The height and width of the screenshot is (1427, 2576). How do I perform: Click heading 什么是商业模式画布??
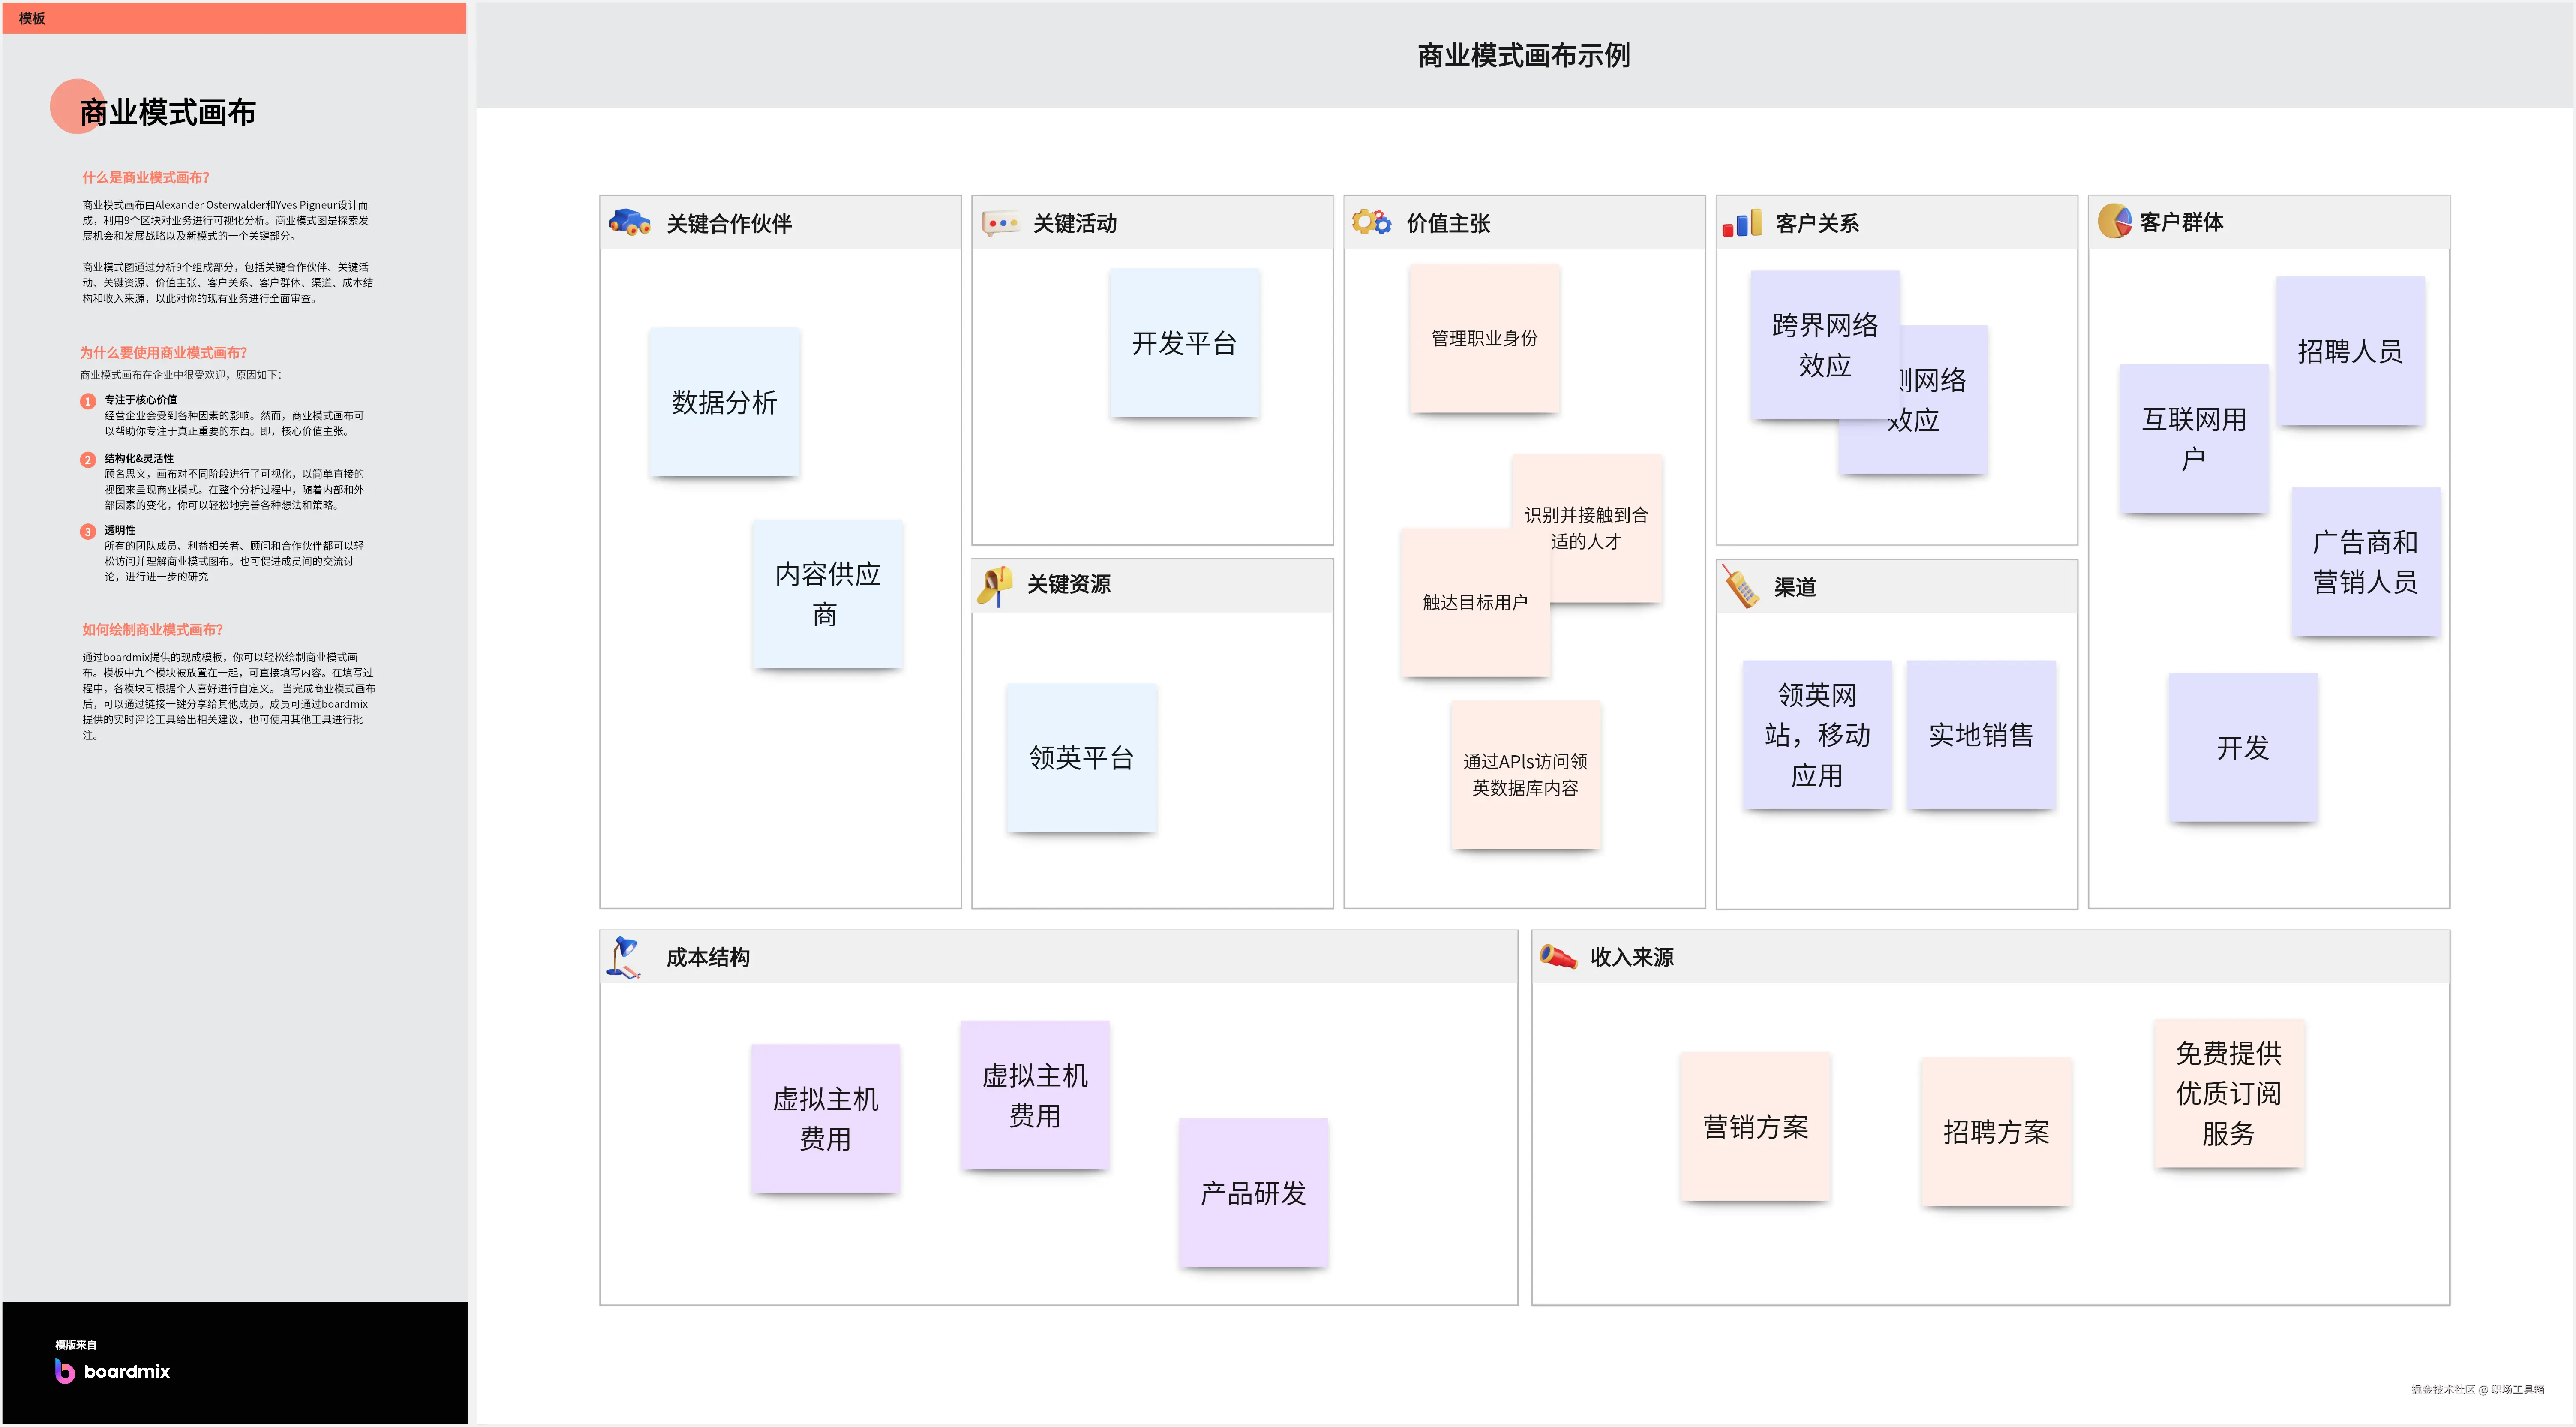click(146, 177)
